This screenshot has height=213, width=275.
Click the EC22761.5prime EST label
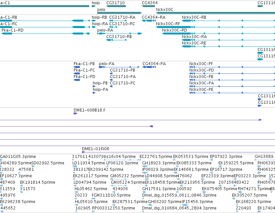[x=156, y=157]
